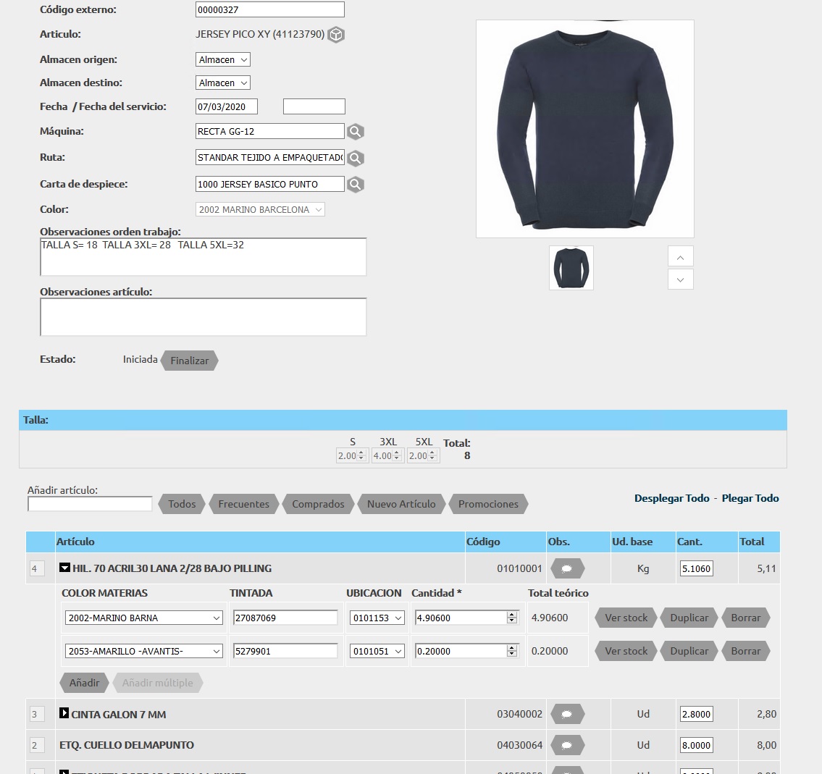Click the Añadir artículo input field
The width and height of the screenshot is (822, 774).
[x=90, y=504]
